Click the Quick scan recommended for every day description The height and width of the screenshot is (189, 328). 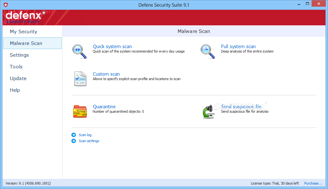pyautogui.click(x=139, y=51)
